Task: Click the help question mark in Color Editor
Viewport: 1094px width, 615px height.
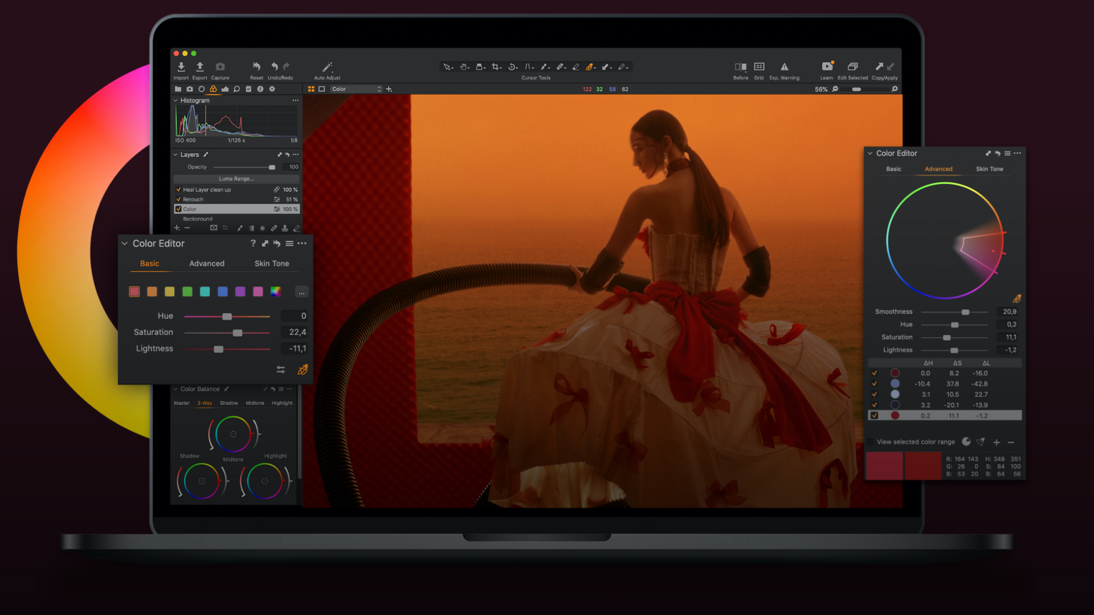Action: [x=253, y=243]
